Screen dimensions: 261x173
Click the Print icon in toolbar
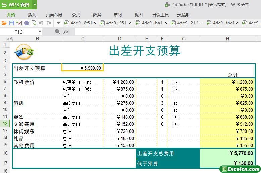point(26,23)
